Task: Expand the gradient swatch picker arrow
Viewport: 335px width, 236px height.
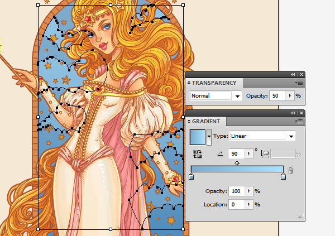Action: 209,136
